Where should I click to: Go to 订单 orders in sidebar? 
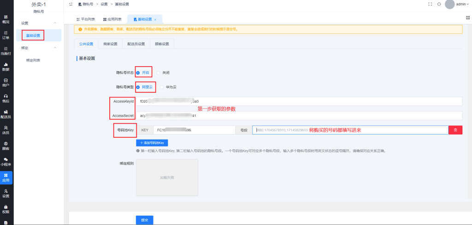6,35
